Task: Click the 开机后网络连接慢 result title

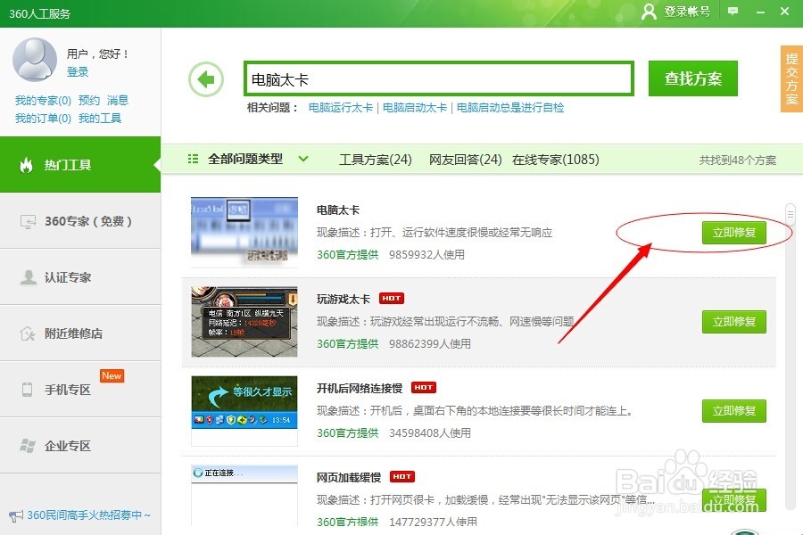Action: pos(360,388)
